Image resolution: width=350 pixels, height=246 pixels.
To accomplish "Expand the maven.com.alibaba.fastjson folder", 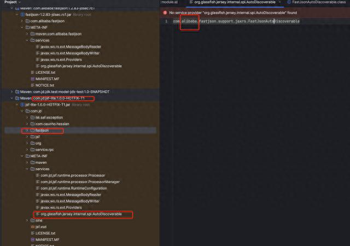I will [x=27, y=34].
